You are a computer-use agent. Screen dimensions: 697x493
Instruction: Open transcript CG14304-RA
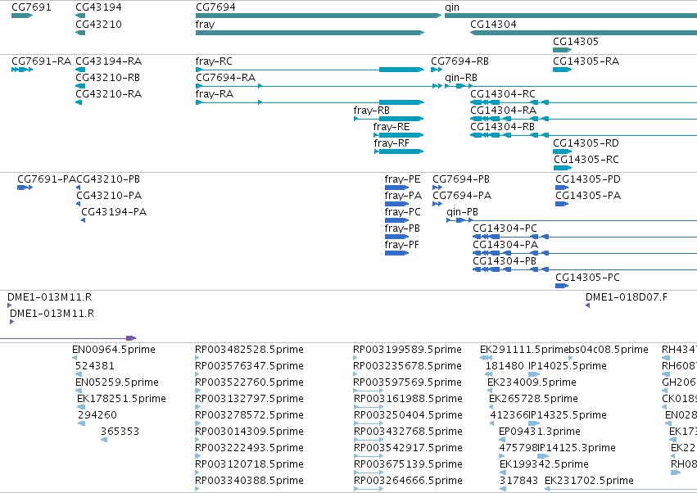[x=503, y=111]
